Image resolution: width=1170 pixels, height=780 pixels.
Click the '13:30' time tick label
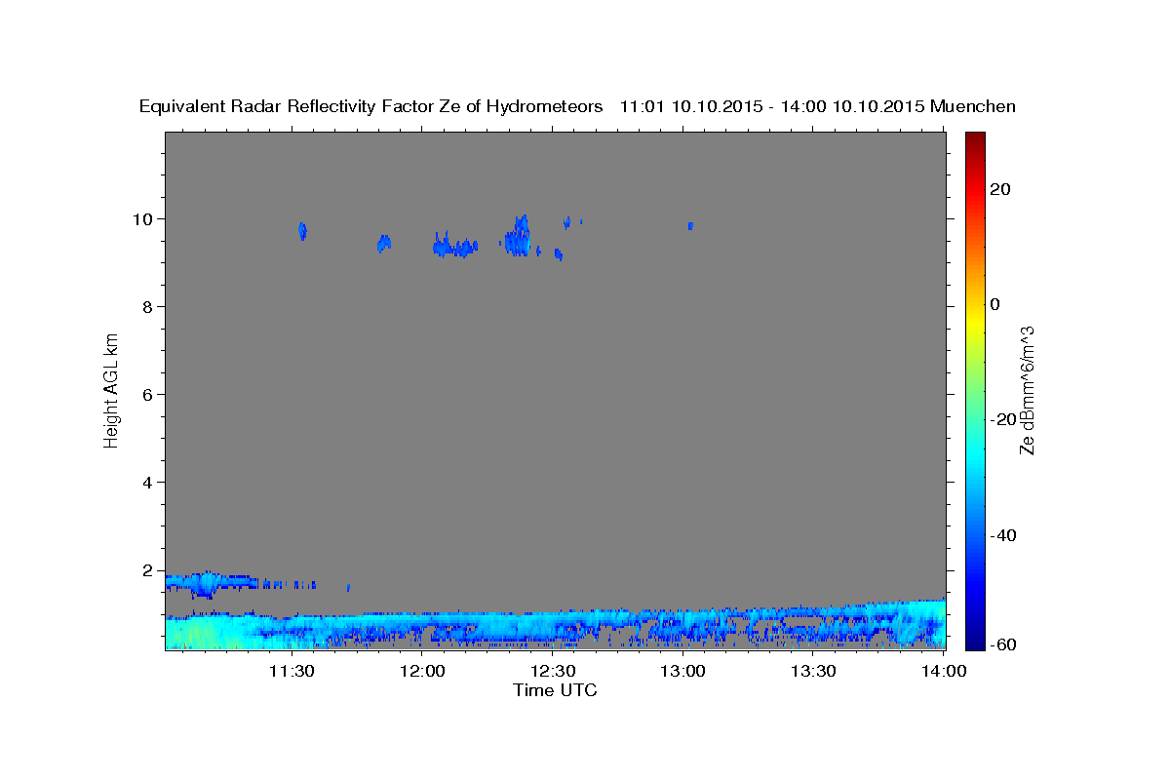click(813, 671)
